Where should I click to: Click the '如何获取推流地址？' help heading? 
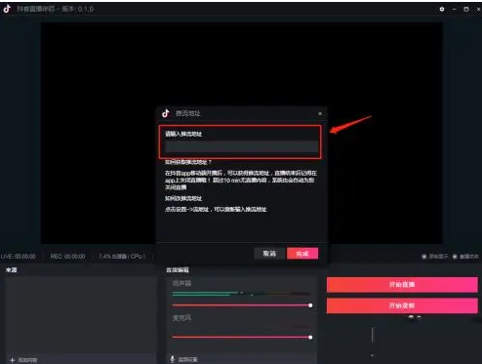[188, 162]
